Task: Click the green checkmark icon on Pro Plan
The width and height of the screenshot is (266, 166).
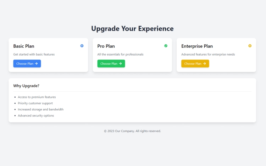Action: (166, 46)
